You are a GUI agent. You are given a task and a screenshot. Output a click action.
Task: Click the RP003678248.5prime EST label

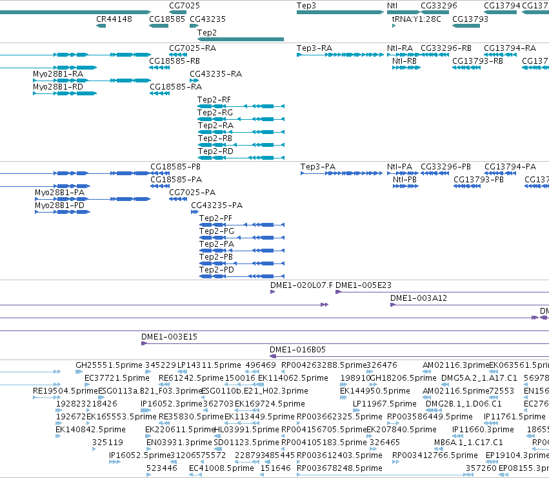tap(339, 468)
